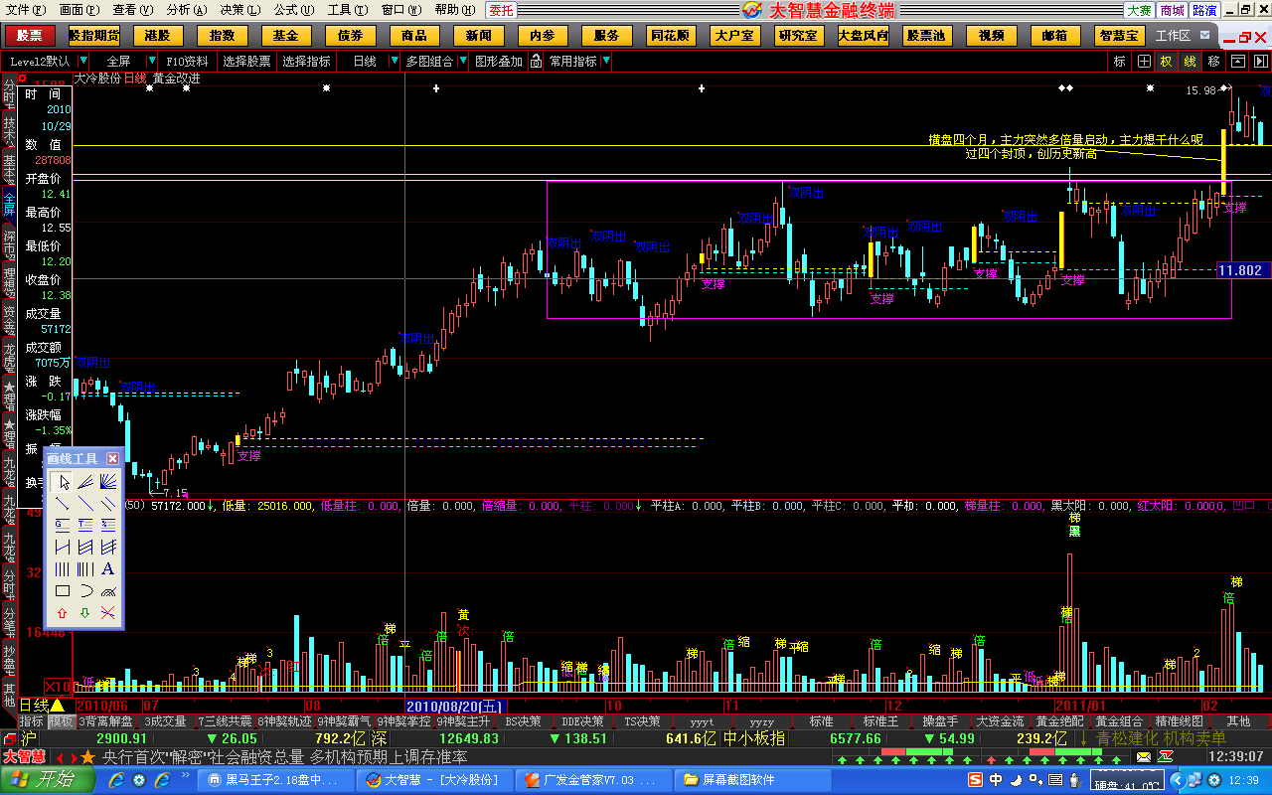Viewport: 1272px width, 795px height.
Task: Click the delete drawn lines cross tool
Action: (108, 613)
